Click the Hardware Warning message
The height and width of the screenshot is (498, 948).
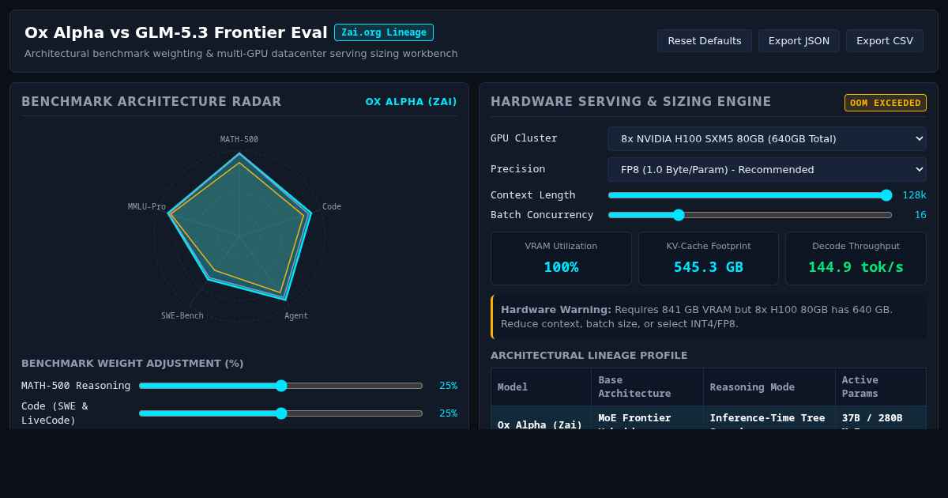709,317
